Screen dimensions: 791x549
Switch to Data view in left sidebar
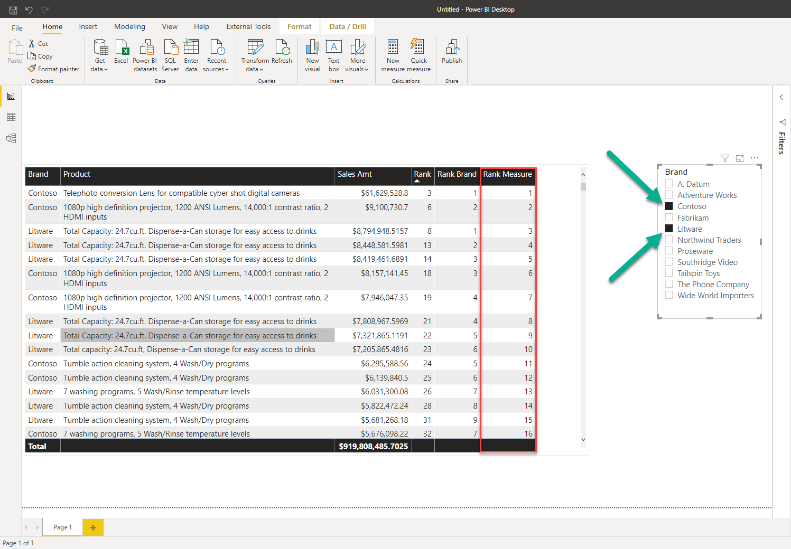pos(11,117)
